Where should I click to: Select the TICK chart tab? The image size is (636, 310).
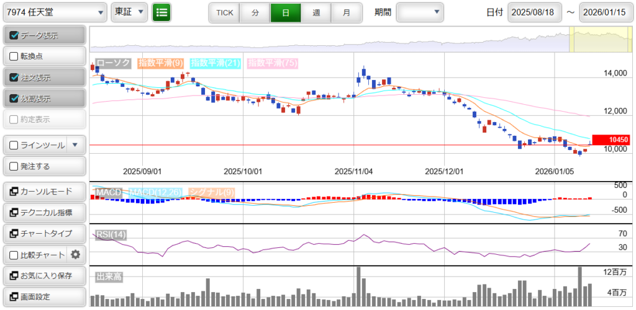[224, 12]
